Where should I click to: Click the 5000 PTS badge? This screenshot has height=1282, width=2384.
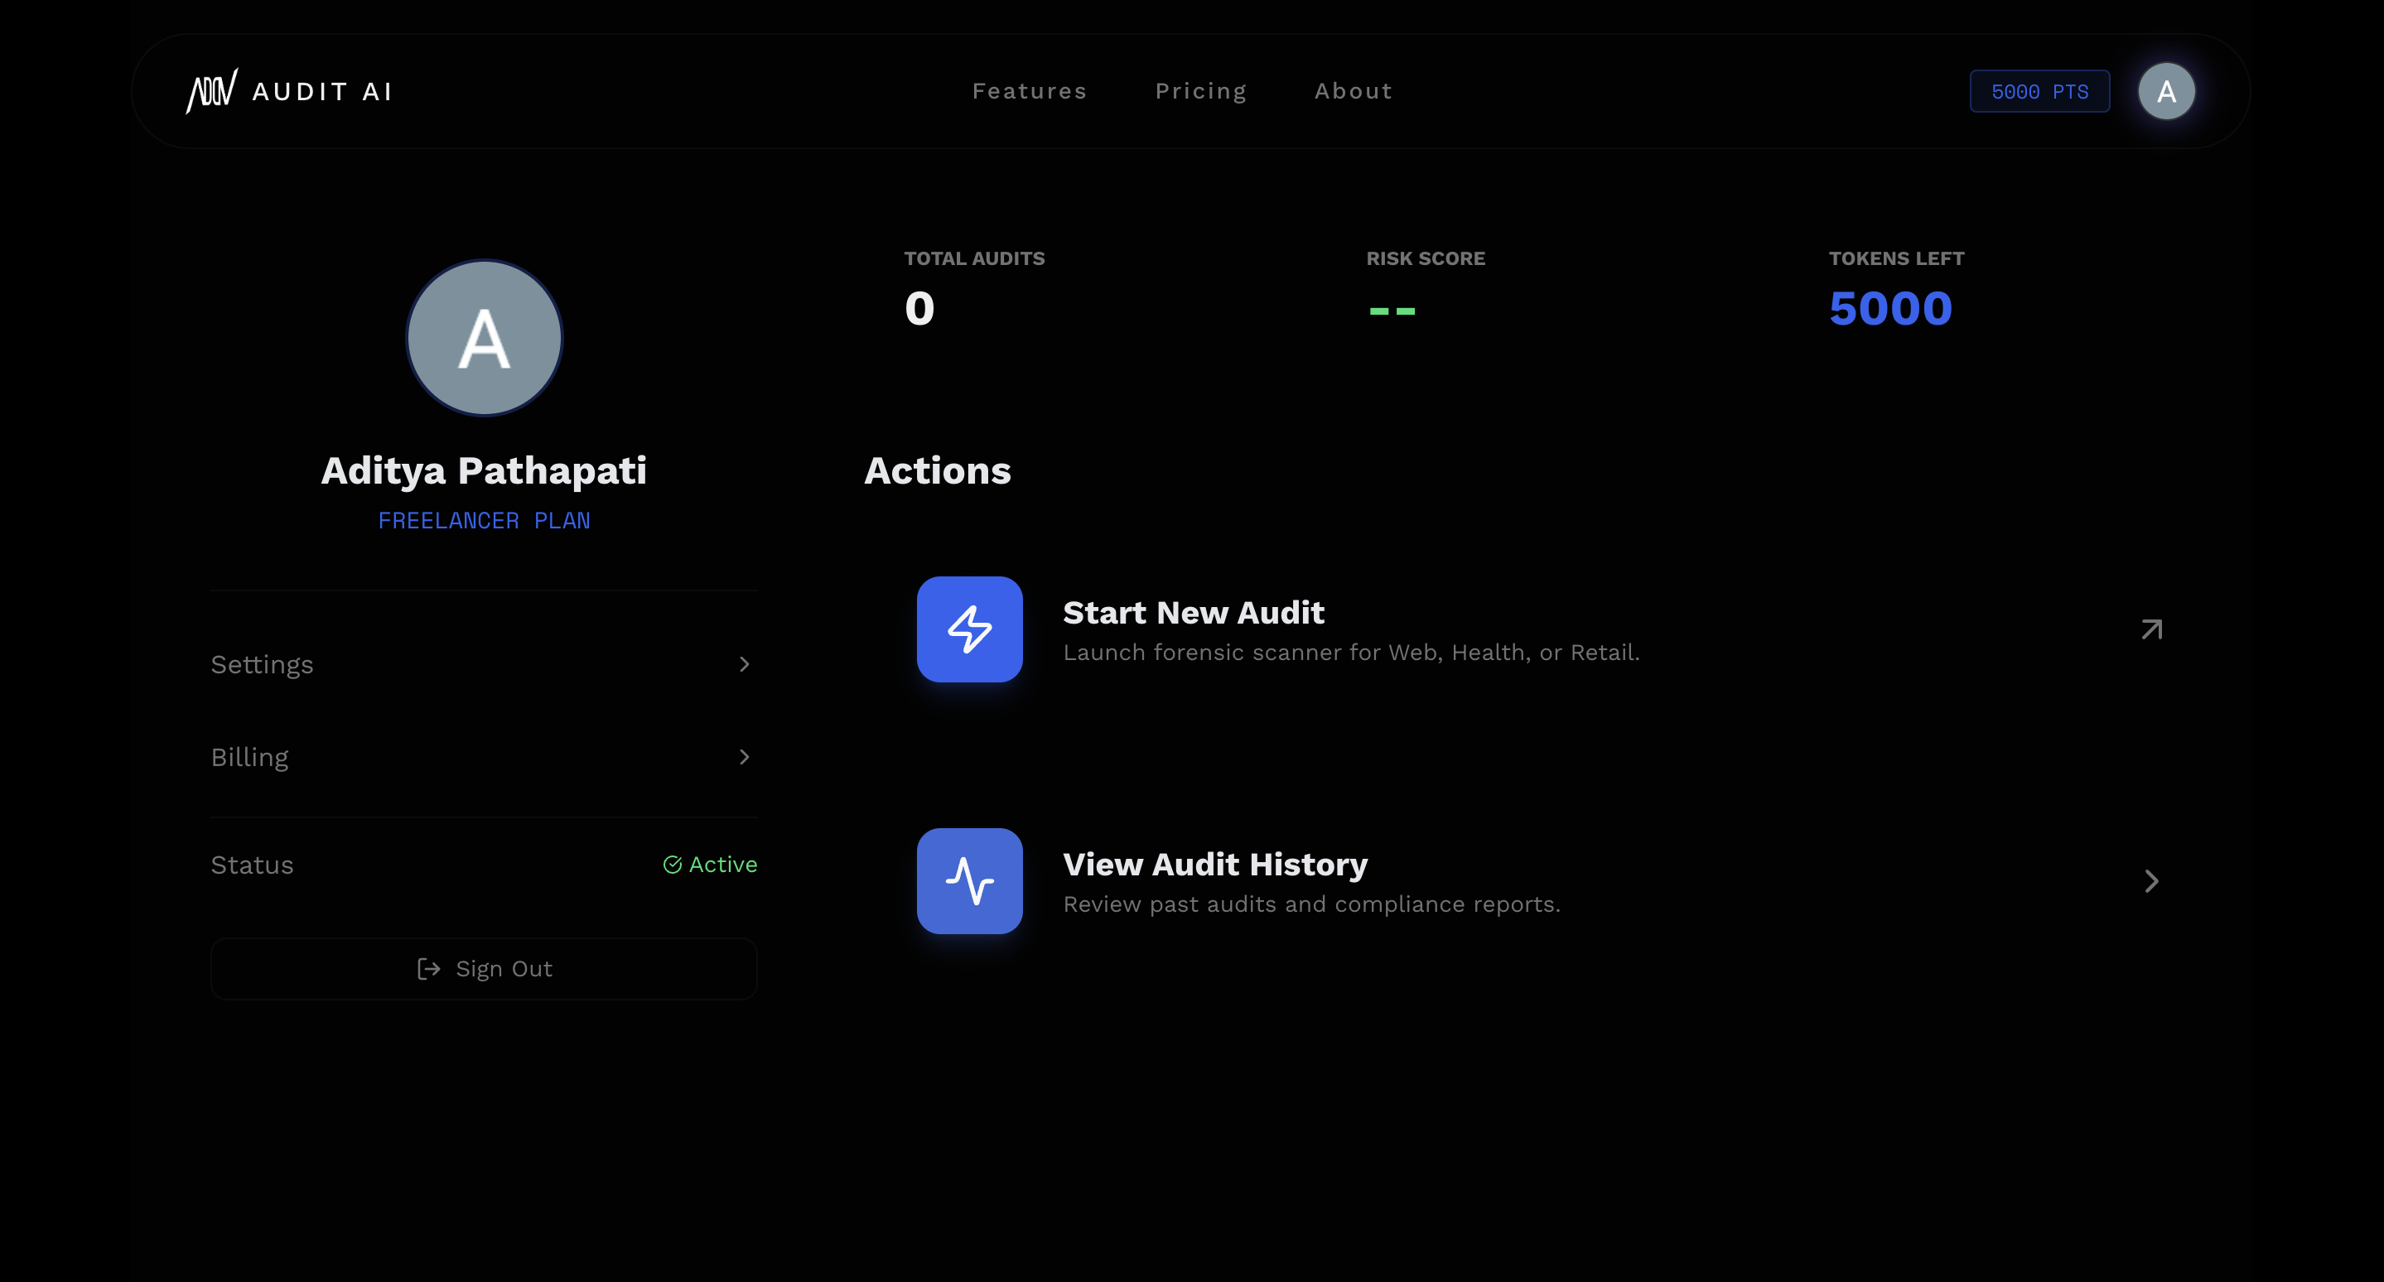tap(2039, 90)
